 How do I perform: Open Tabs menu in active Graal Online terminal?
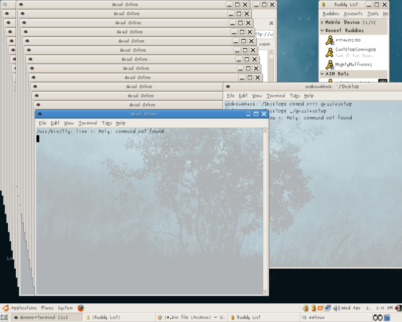107,123
